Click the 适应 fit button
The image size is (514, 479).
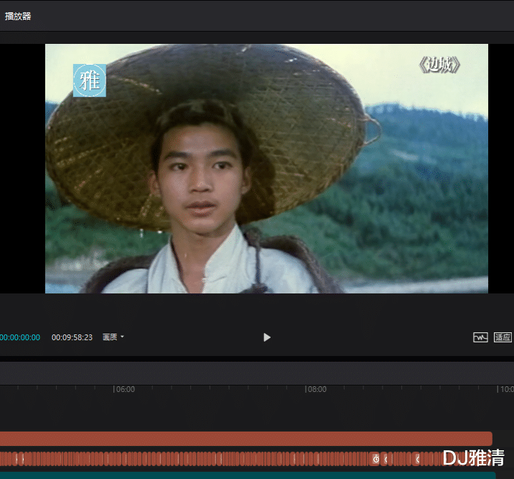(x=503, y=337)
